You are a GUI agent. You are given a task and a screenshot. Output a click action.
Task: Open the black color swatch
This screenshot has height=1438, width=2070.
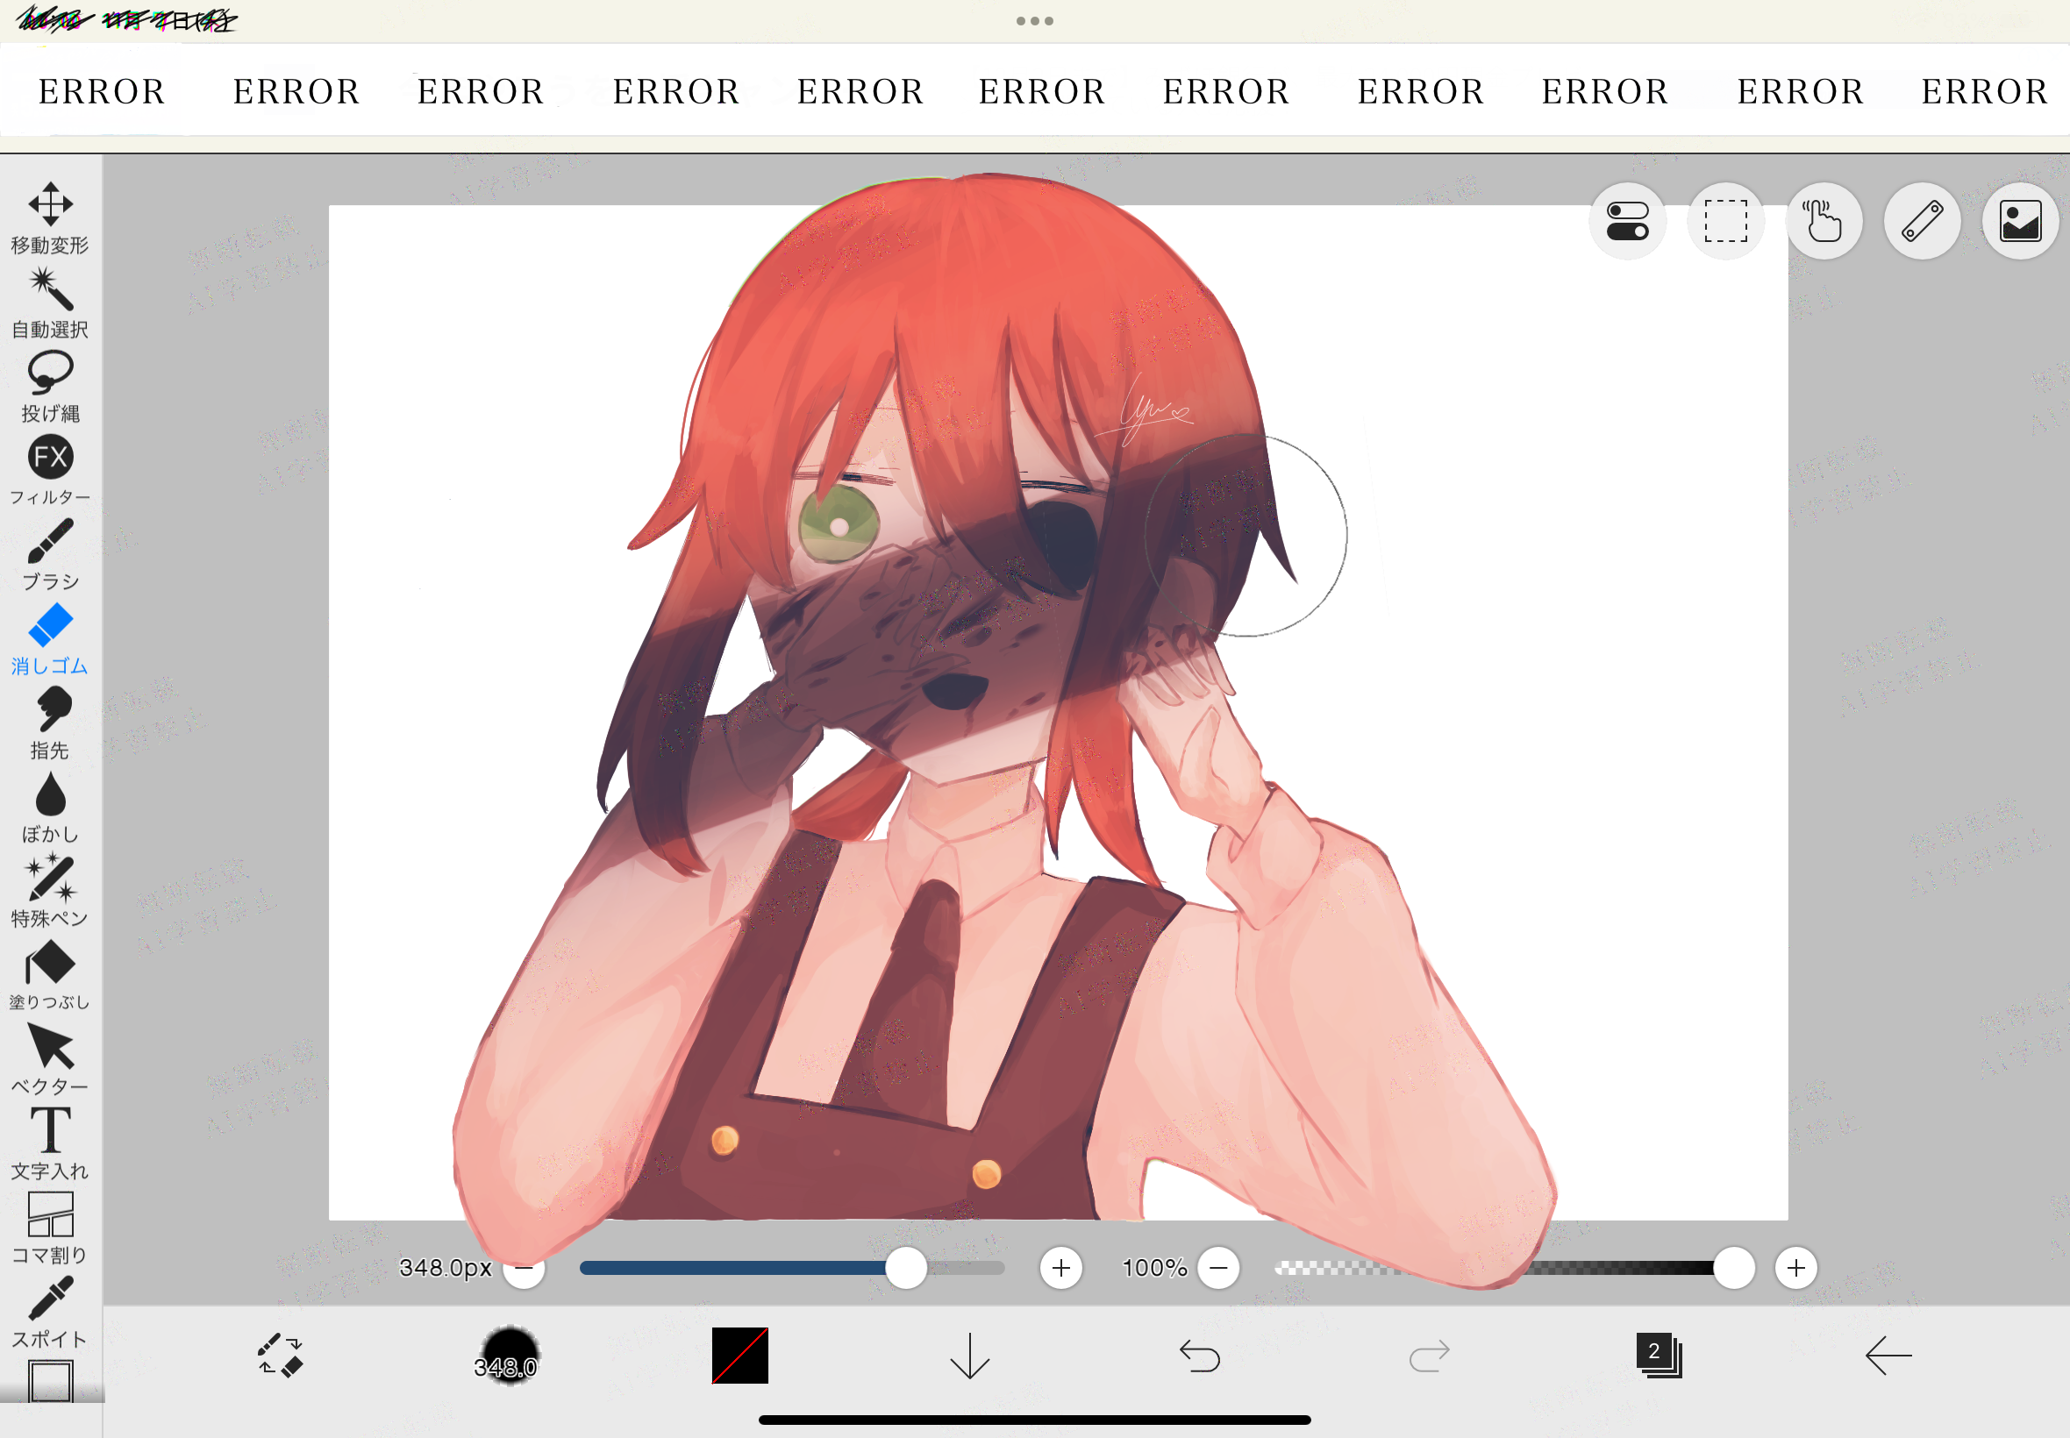tap(740, 1355)
